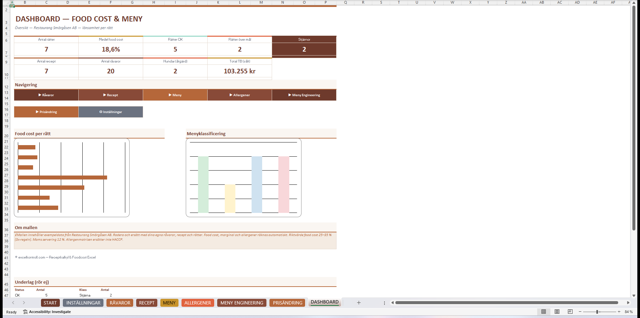
Task: Select the DASHBOARD sheet tab
Action: tap(325, 302)
